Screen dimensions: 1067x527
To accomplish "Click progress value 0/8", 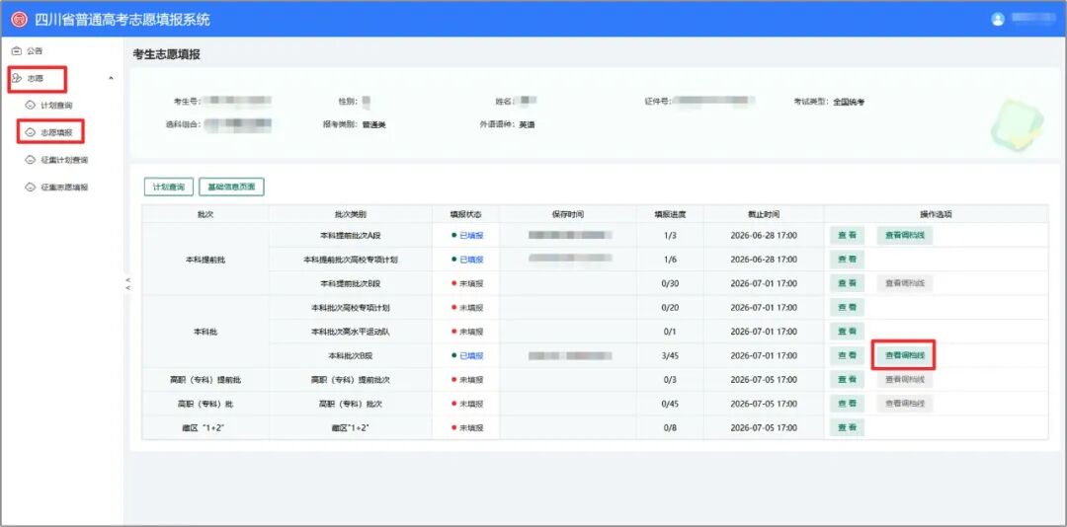I will [670, 427].
